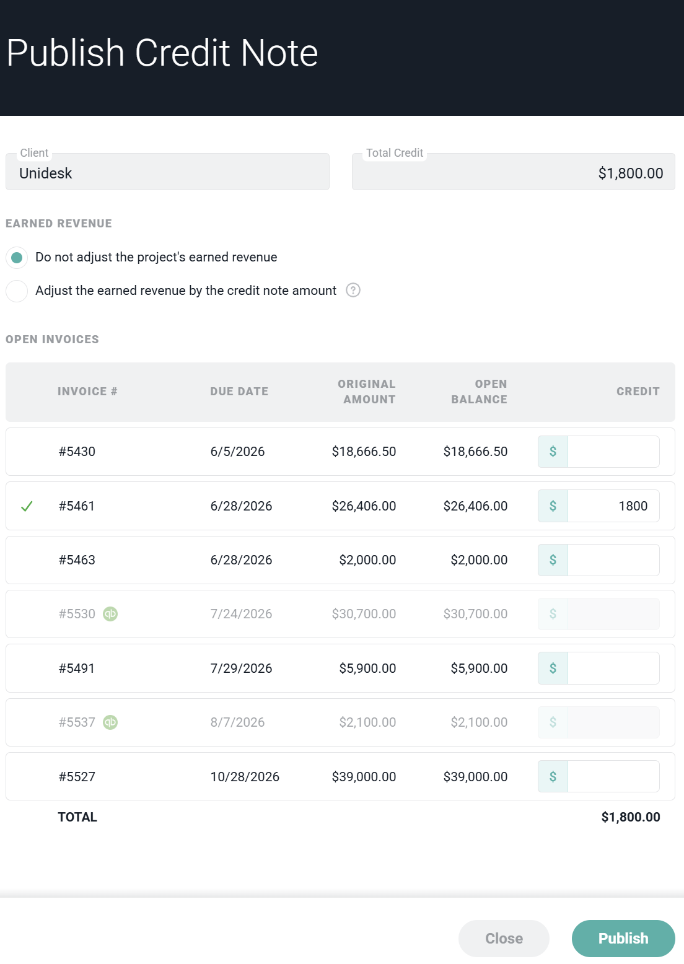
Task: Click the dollar sign icon for invoice #5463
Action: [x=553, y=560]
